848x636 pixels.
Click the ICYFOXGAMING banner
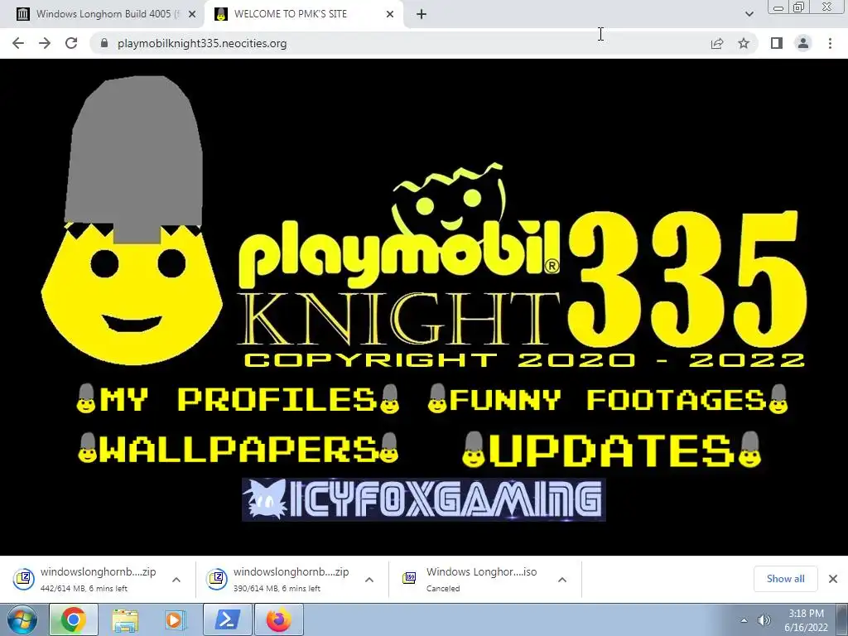423,499
